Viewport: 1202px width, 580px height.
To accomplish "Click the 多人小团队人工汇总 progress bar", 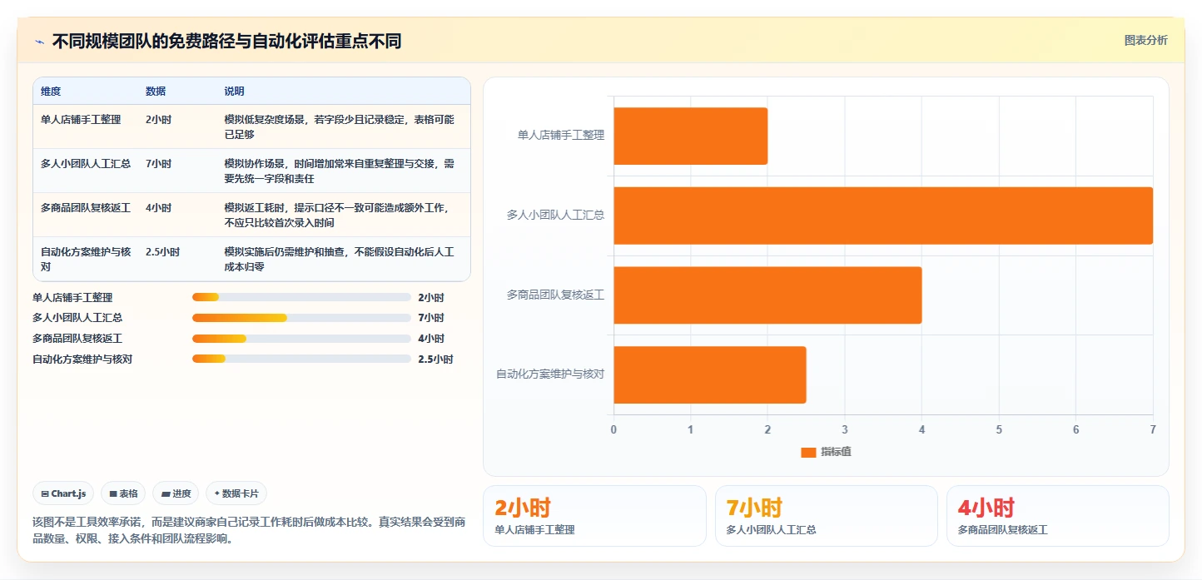I will tap(301, 318).
